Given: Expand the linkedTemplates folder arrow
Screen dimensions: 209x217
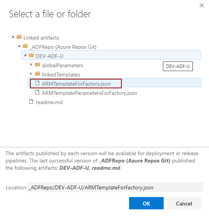Looking at the screenshot, I should pos(31,74).
